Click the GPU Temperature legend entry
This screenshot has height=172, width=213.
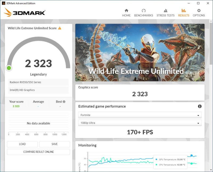170,160
